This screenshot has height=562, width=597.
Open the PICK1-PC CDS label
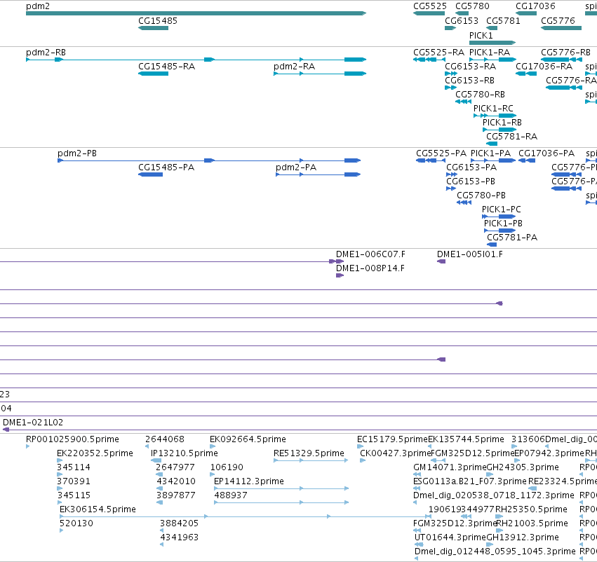[x=501, y=210]
